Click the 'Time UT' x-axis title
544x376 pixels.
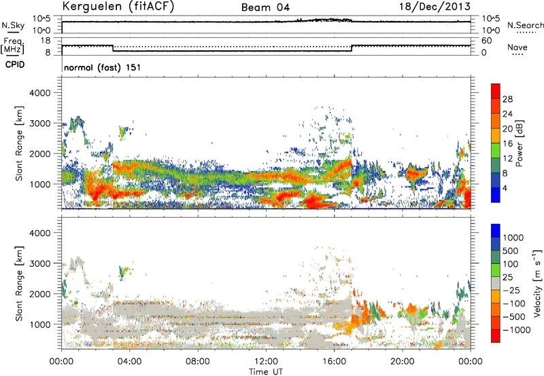point(266,372)
